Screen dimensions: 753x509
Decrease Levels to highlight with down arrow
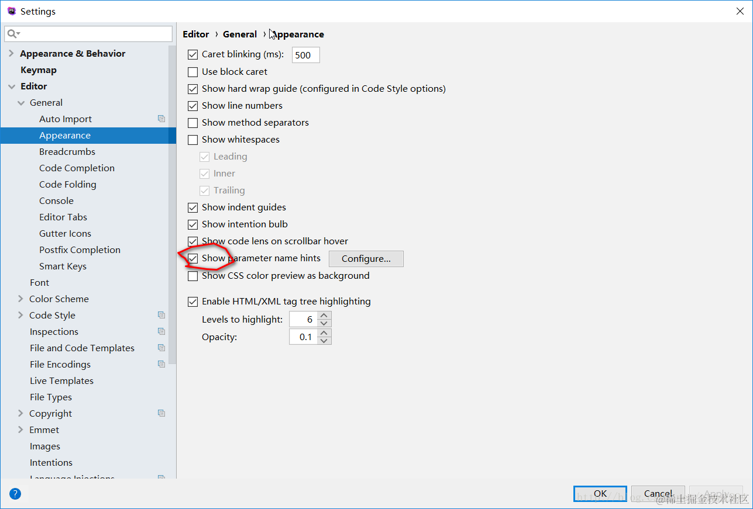pyautogui.click(x=325, y=323)
